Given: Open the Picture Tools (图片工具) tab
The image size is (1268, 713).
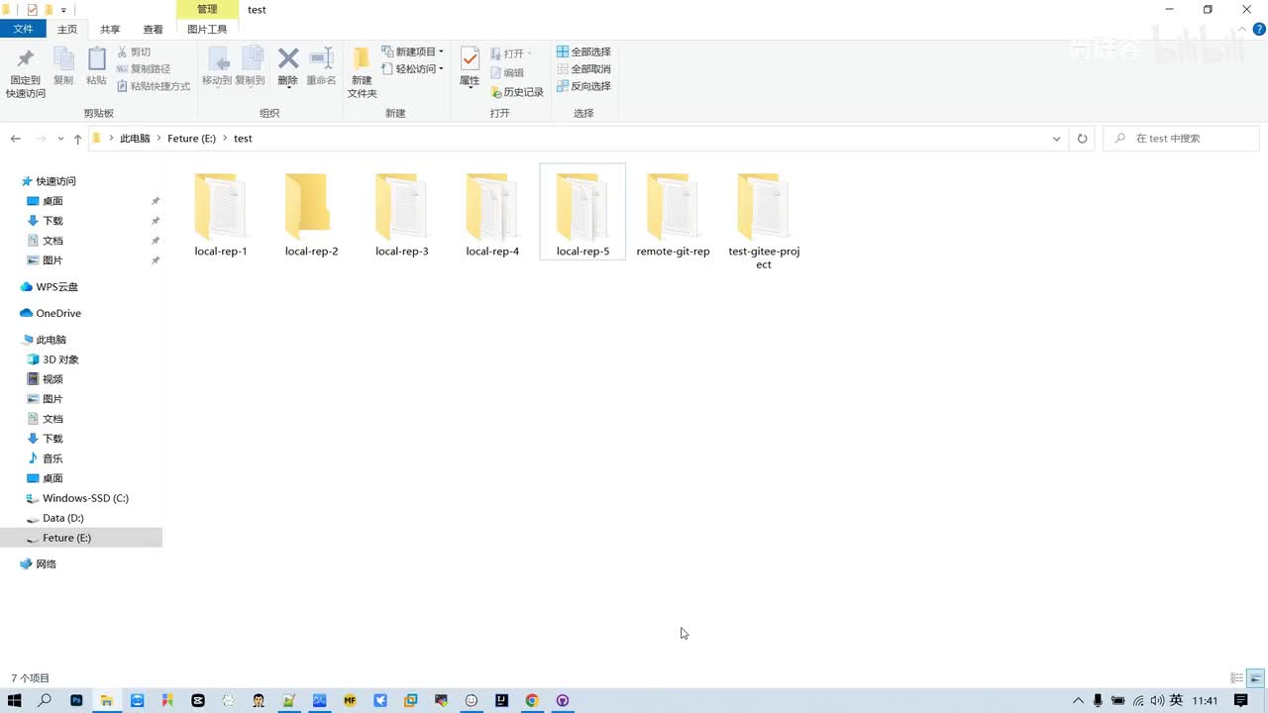Looking at the screenshot, I should [207, 30].
